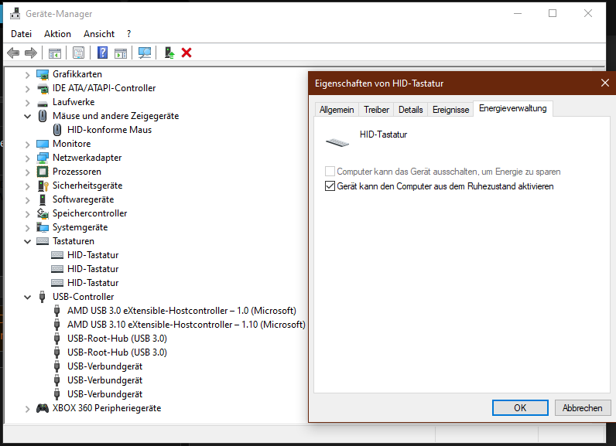Click the Grafikkarten category icon
616x446 pixels.
click(x=43, y=74)
